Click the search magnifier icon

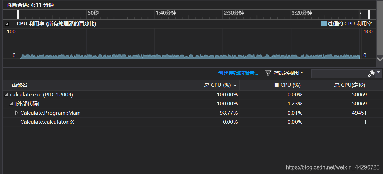(371, 73)
